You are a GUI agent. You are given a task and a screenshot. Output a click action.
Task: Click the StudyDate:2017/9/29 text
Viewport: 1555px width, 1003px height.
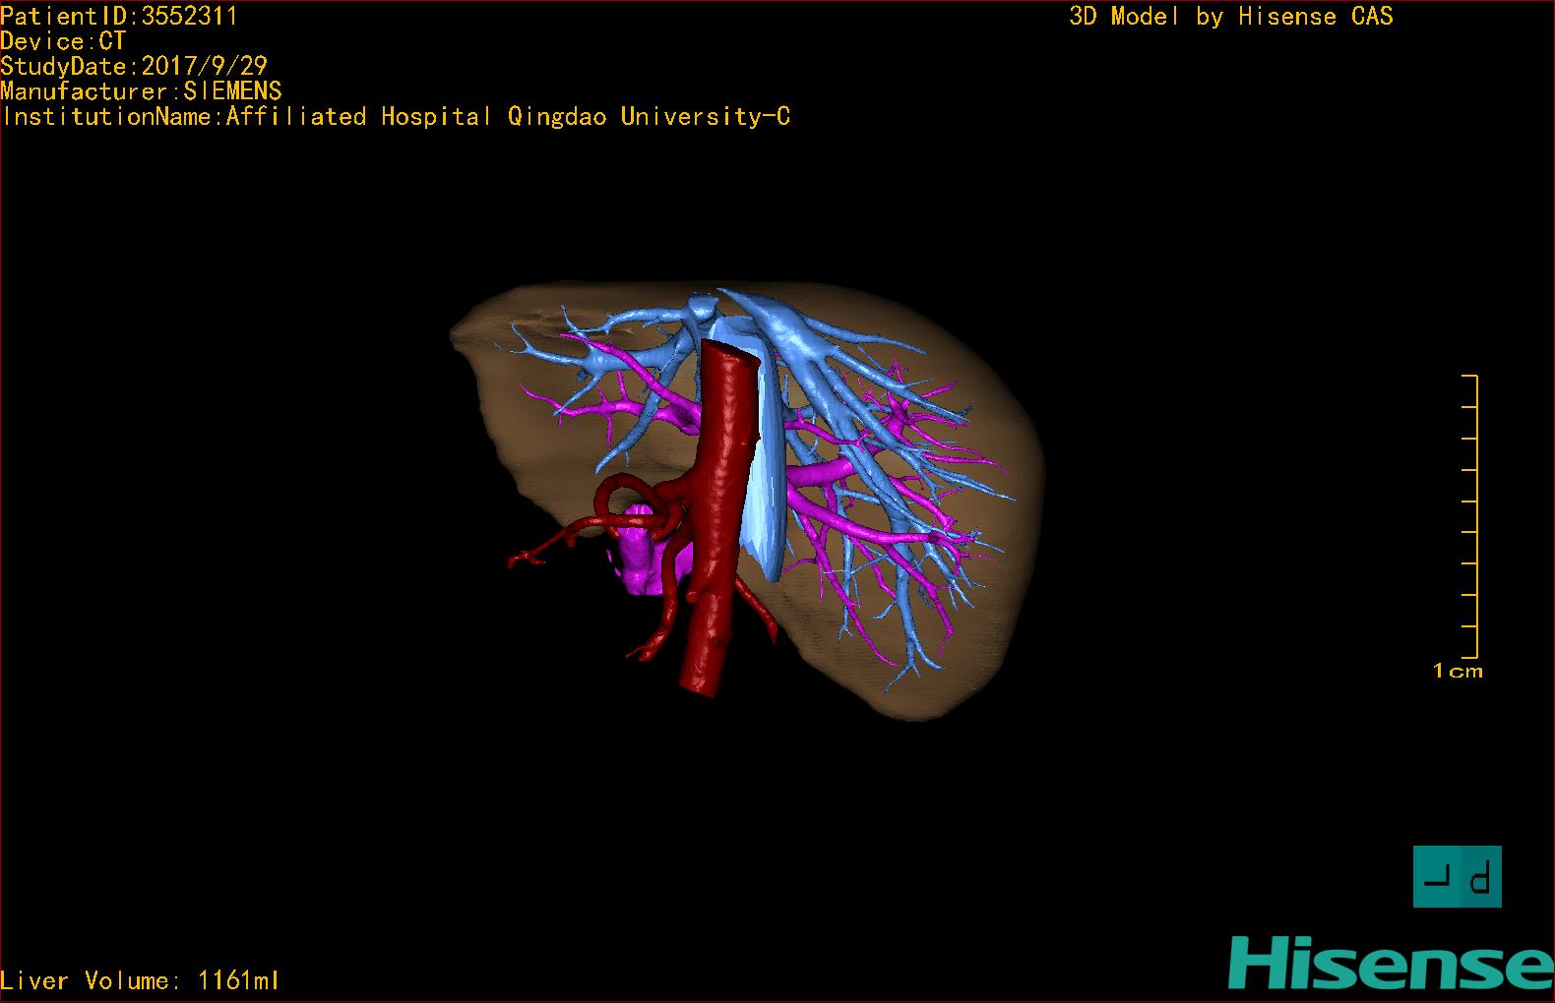tap(134, 66)
